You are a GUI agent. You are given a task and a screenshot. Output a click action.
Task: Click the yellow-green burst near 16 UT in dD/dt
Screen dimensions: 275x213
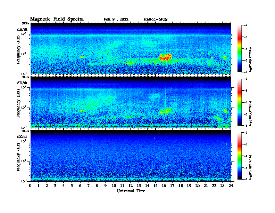(166, 111)
